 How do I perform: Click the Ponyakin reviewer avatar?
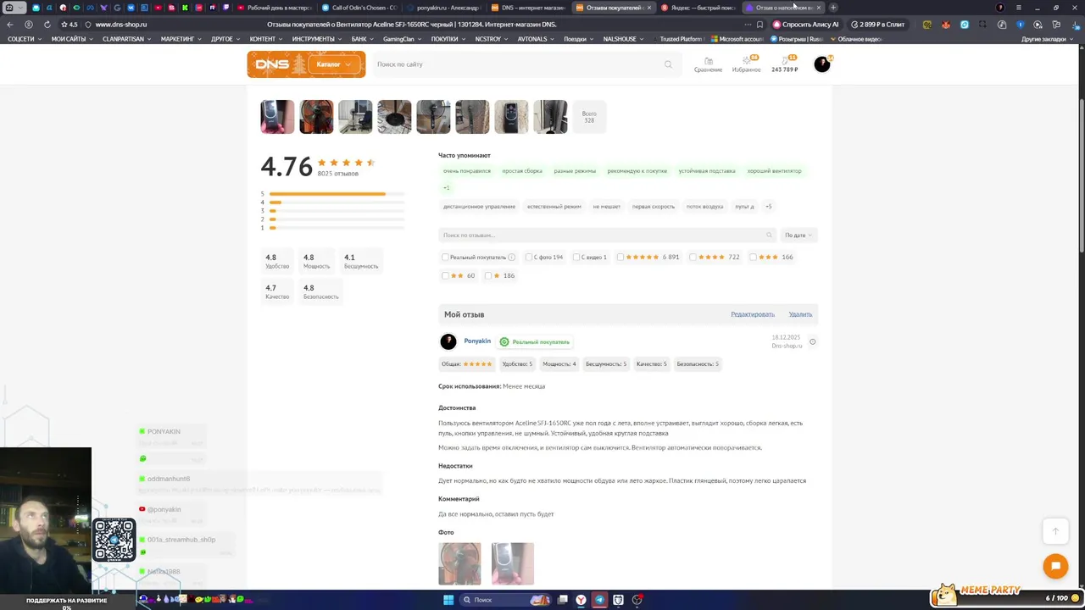(448, 341)
